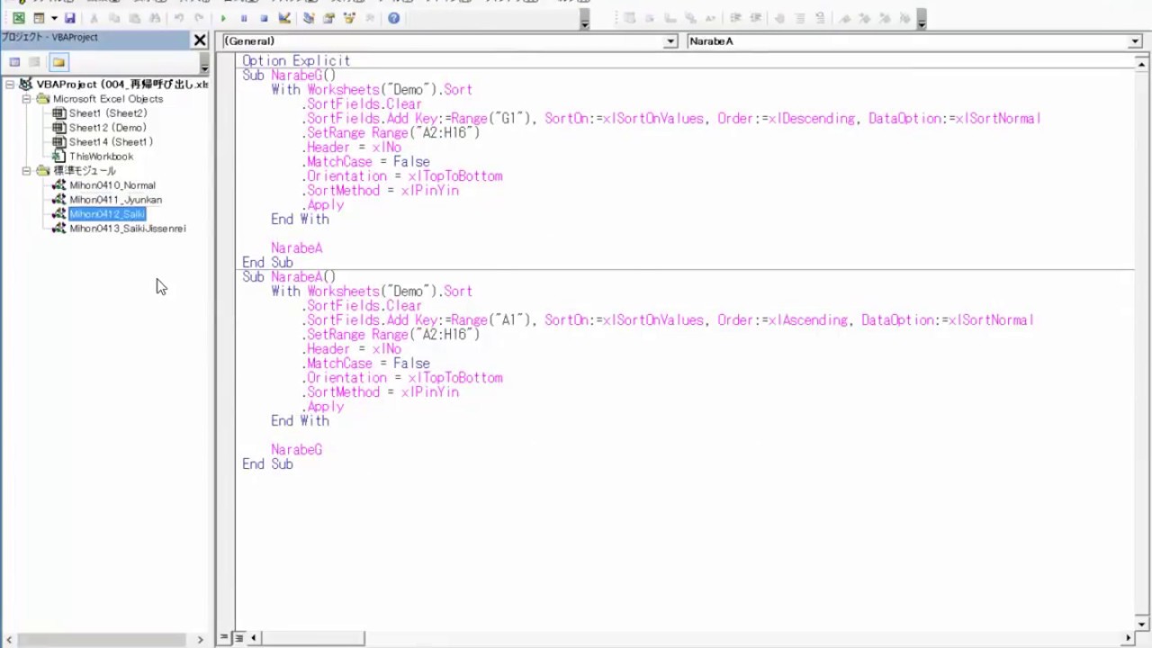
Task: Stop execution with the Reset button
Action: pyautogui.click(x=264, y=18)
